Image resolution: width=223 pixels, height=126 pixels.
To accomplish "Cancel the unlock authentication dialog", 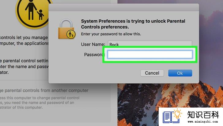I will (152, 73).
